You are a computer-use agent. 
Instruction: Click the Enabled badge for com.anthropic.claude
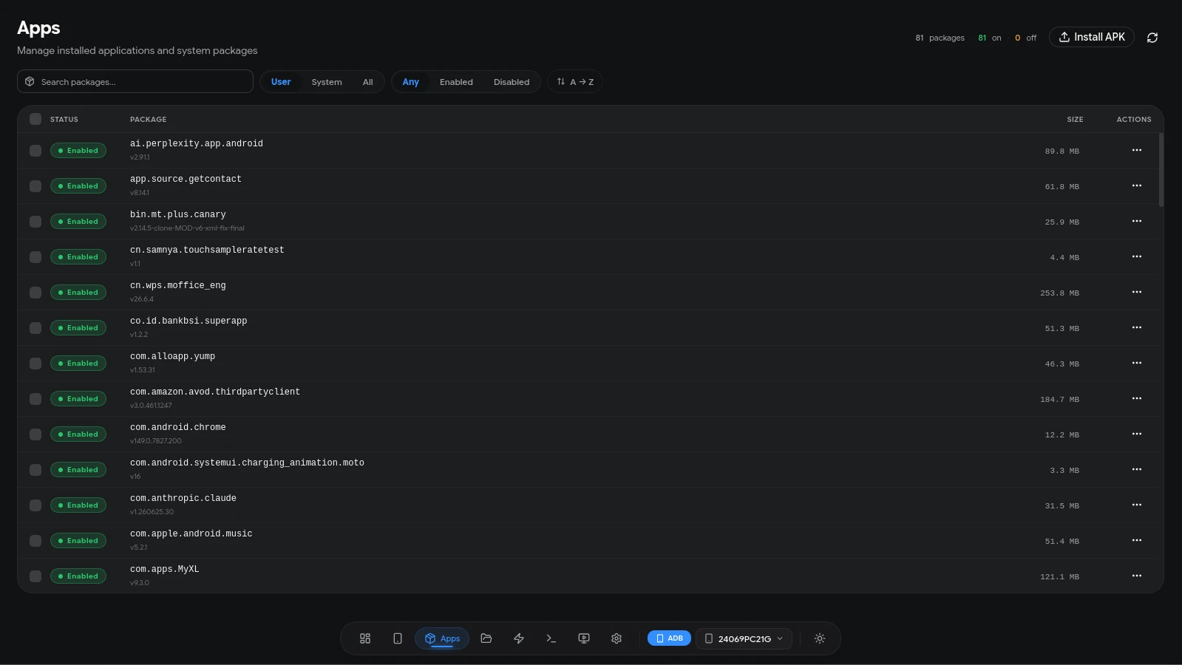pyautogui.click(x=78, y=505)
